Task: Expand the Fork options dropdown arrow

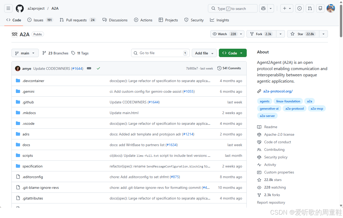Action: click(x=281, y=34)
